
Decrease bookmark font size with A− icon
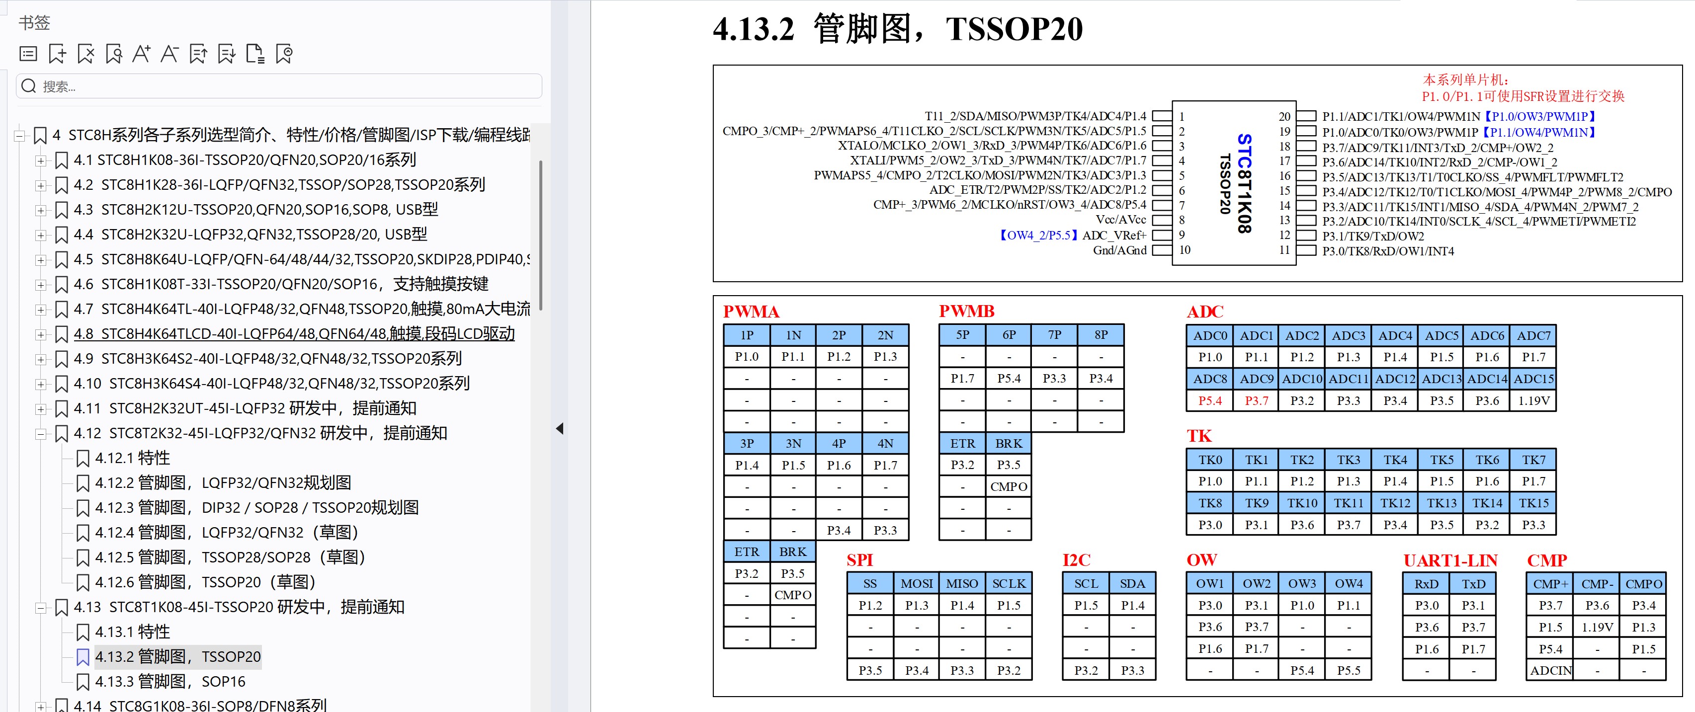click(x=170, y=54)
